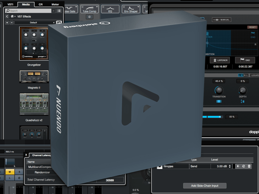This screenshot has width=259, height=194.
Task: Click the blue icon below DEPTH
Action: 243,101
